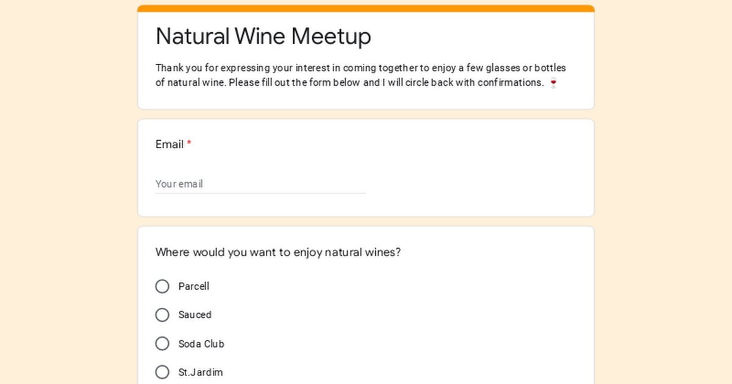This screenshot has height=384, width=732.
Task: Click the Sauced option label text
Action: coord(195,315)
